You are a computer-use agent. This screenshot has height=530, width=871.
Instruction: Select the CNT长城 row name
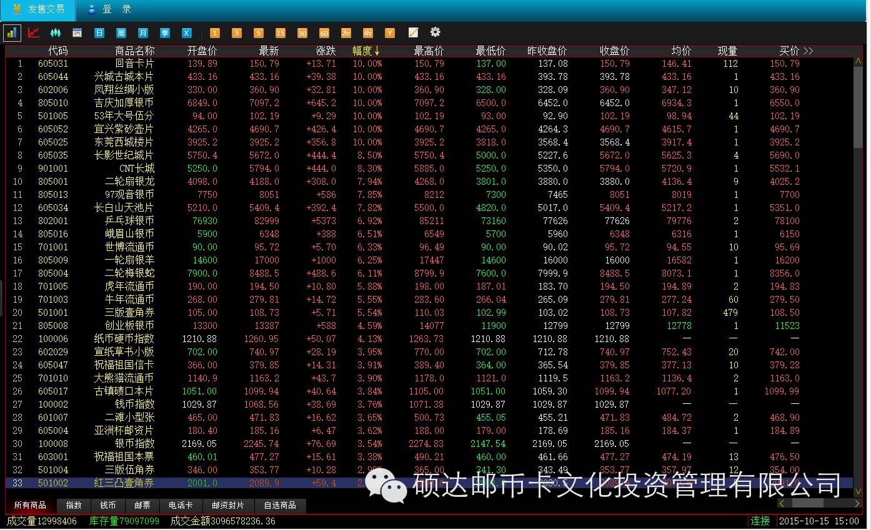coord(137,169)
